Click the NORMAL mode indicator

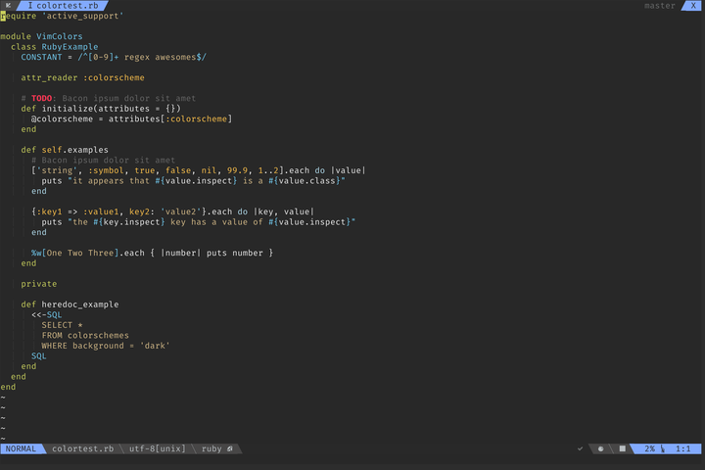21,448
